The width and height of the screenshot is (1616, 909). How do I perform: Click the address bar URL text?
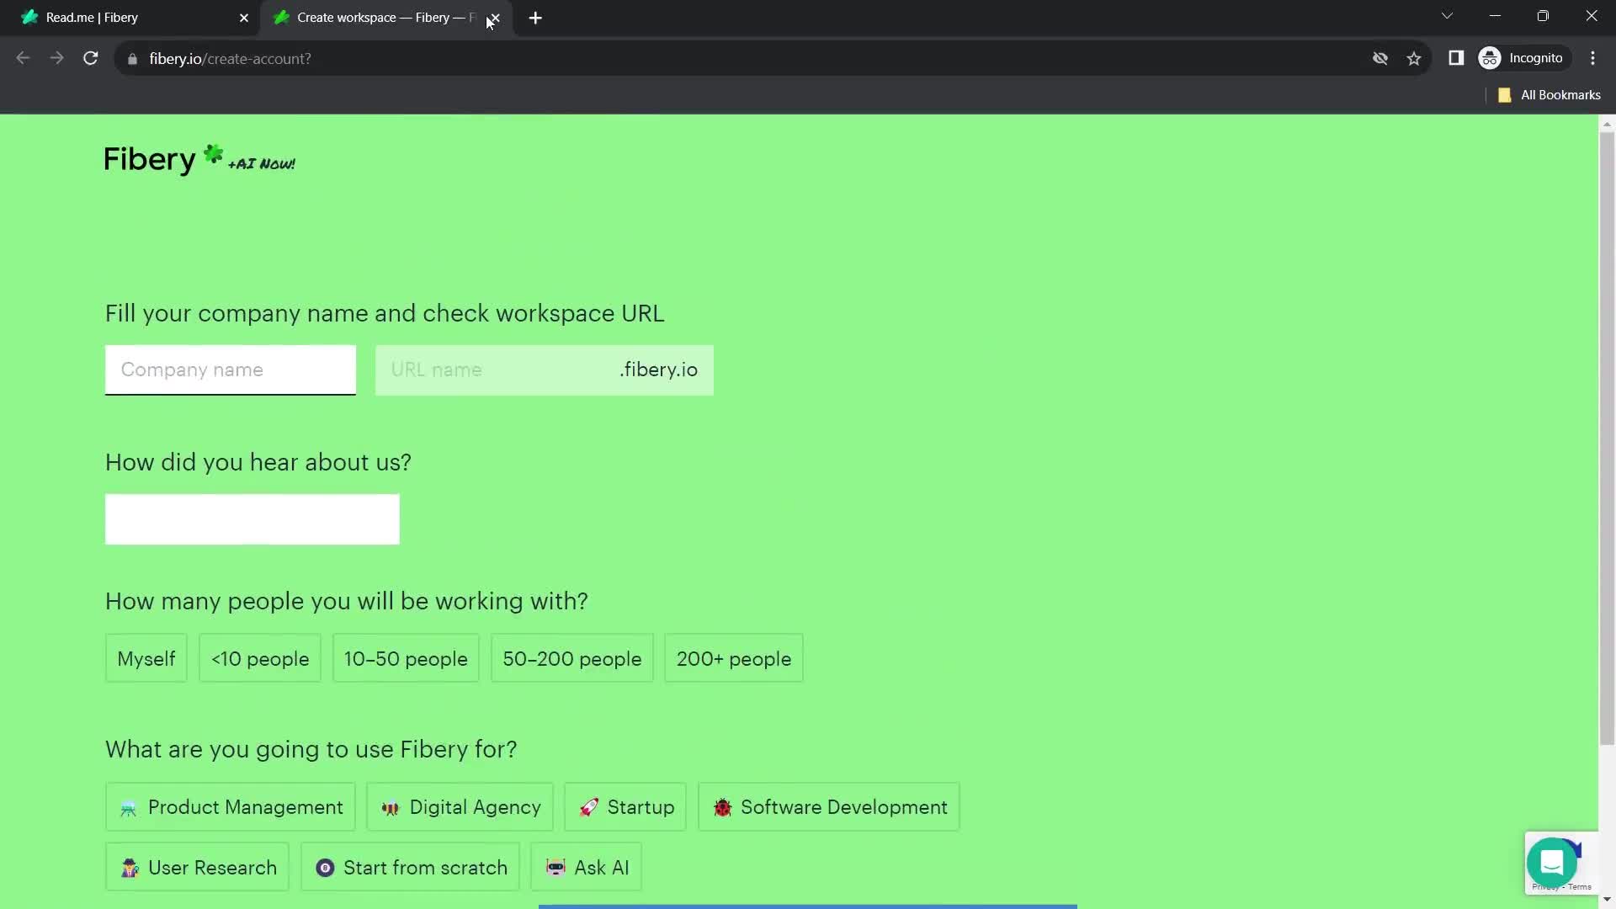coord(230,59)
